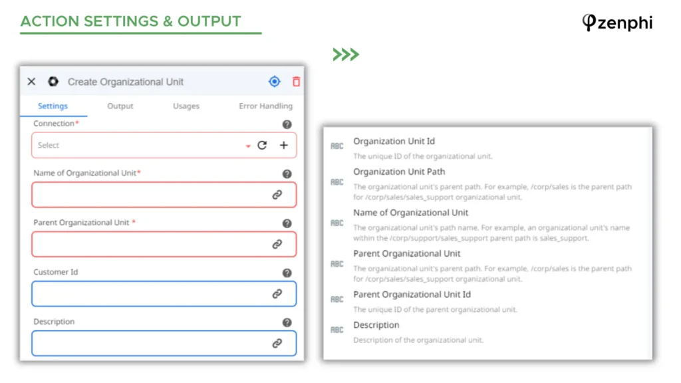This screenshot has height=383, width=681.
Task: Show help for Connection field
Action: [x=287, y=124]
